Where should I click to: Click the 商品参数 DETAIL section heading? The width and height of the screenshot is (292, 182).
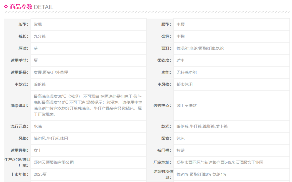coord(31,7)
